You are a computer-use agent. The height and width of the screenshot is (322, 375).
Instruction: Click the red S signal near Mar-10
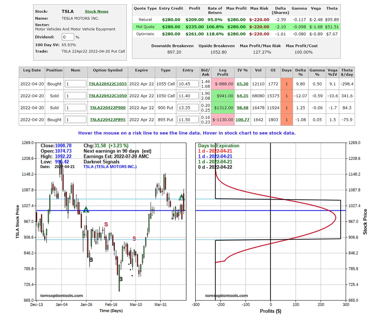(x=134, y=238)
